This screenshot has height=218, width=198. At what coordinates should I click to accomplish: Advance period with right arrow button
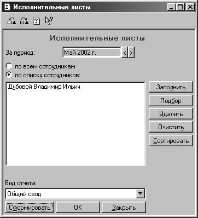click(x=131, y=53)
